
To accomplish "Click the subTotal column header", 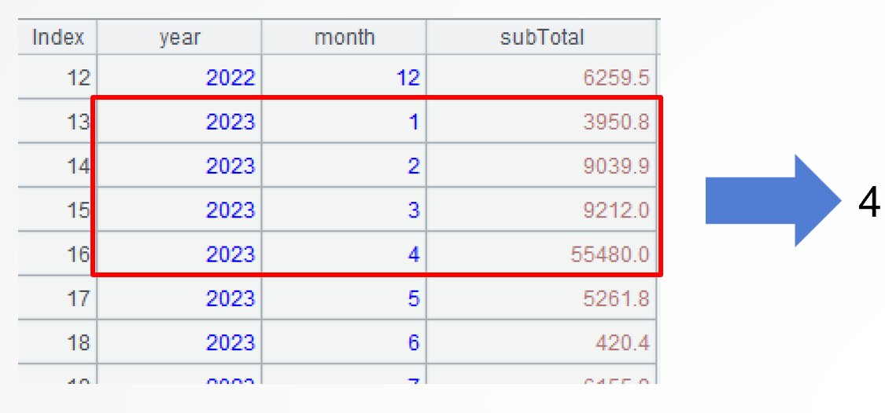I will click(541, 38).
